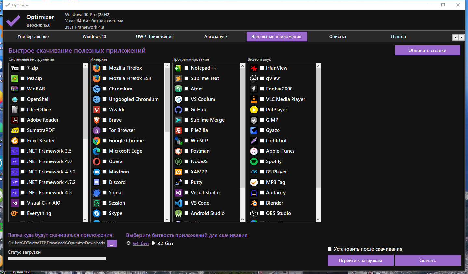Screen dimensions: 468x274
Task: Tick the LibreOffice checkbox
Action: (x=23, y=110)
